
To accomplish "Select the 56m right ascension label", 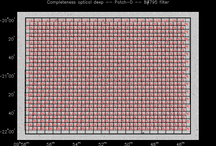I will [x=51, y=144].
